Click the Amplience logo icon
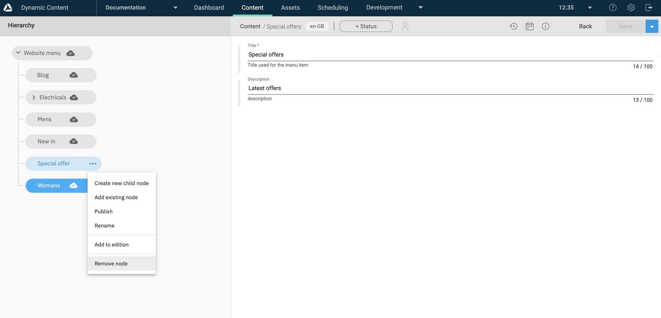This screenshot has width=661, height=318. (x=8, y=7)
